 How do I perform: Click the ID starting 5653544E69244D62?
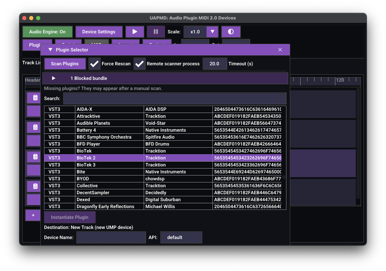click(x=247, y=172)
